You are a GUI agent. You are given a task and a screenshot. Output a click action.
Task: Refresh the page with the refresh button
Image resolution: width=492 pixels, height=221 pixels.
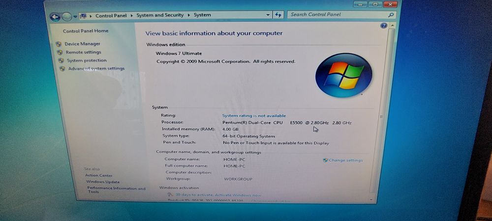pyautogui.click(x=278, y=15)
